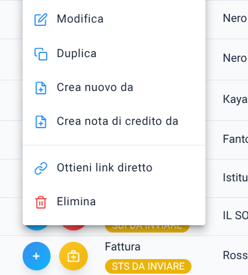The height and width of the screenshot is (275, 248).
Task: Select the client cell beginning with Istitu
Action: point(235,177)
